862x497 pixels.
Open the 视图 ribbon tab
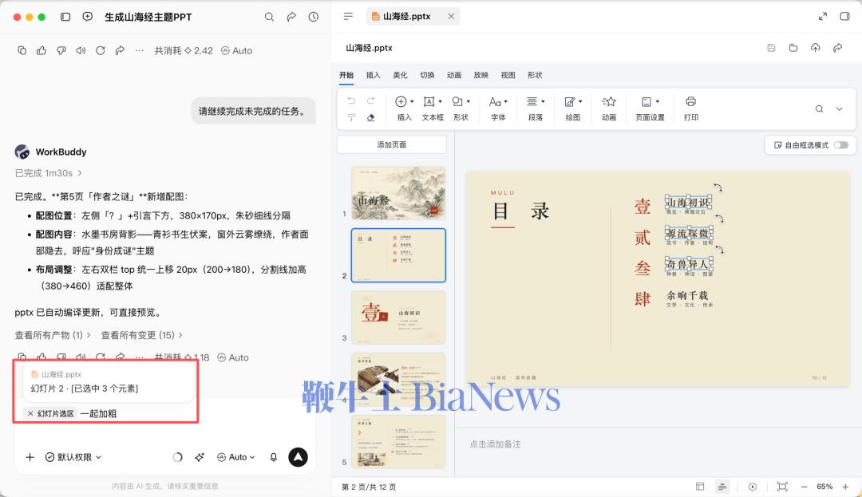click(508, 75)
